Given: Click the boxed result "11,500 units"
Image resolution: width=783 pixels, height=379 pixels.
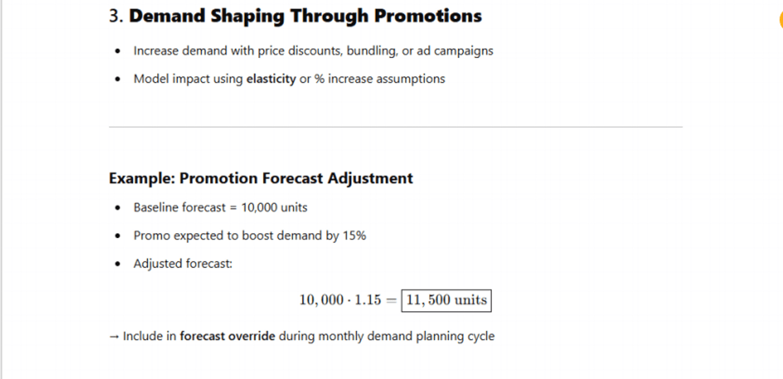Looking at the screenshot, I should pos(446,300).
